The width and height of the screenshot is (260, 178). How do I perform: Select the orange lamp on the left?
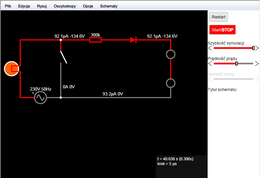tap(11, 69)
